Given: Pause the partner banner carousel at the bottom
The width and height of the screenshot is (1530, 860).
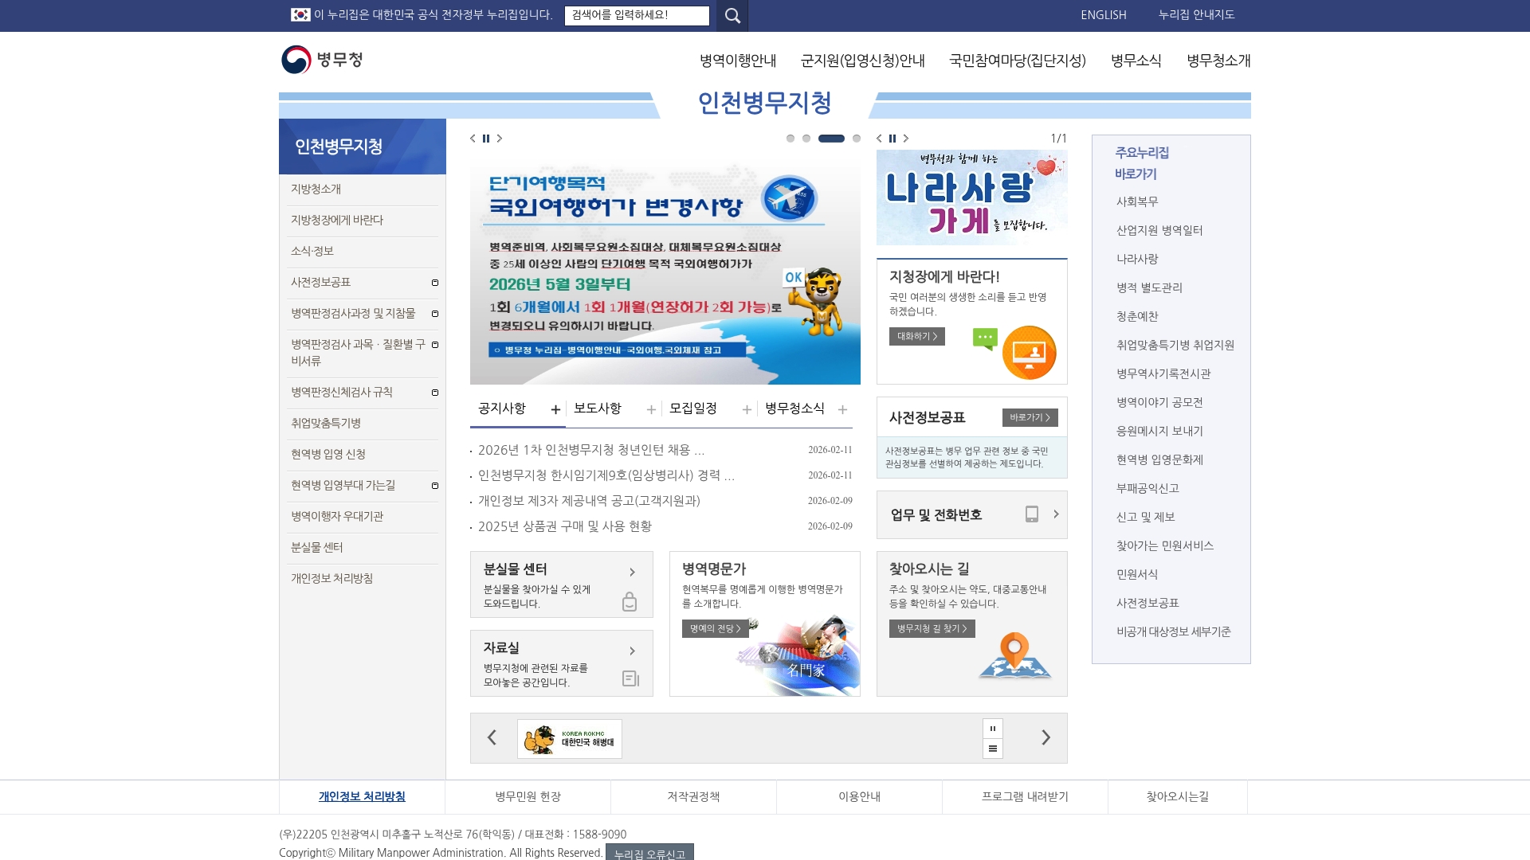Looking at the screenshot, I should pyautogui.click(x=993, y=728).
